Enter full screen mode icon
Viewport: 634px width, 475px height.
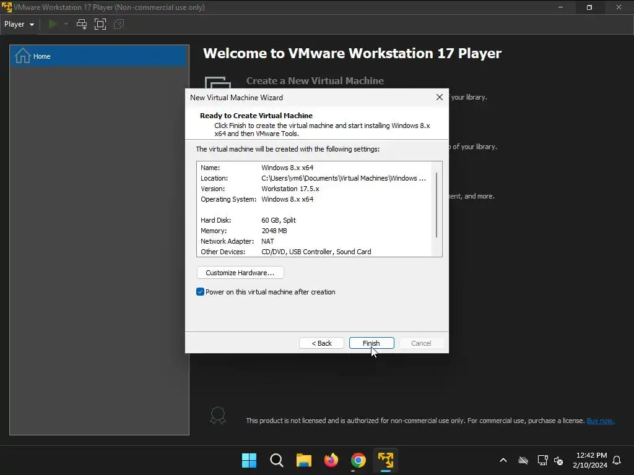coord(100,24)
